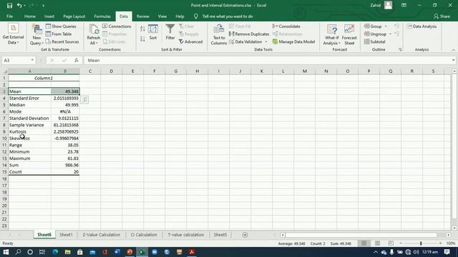This screenshot has width=458, height=257.
Task: Add a new sheet with plus button
Action: [245, 235]
